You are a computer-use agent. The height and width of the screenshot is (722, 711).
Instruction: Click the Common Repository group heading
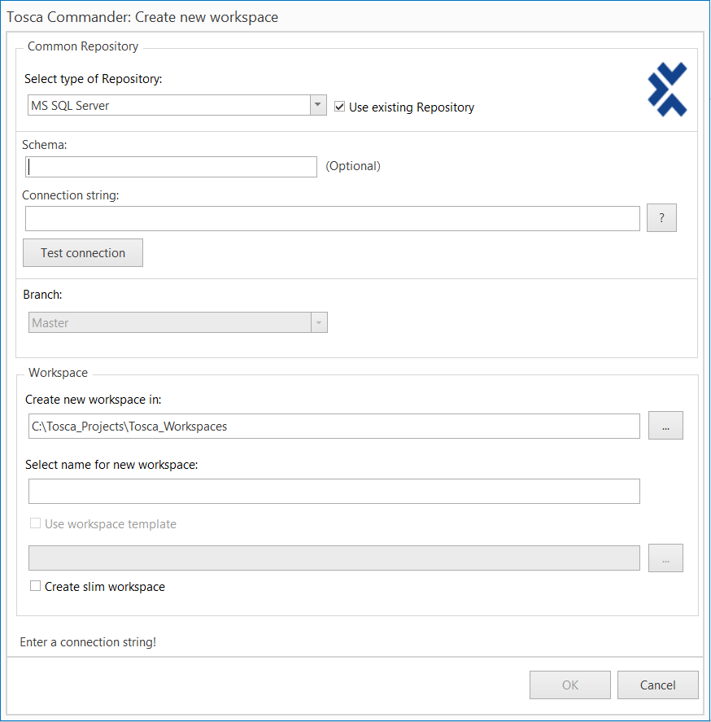(83, 46)
